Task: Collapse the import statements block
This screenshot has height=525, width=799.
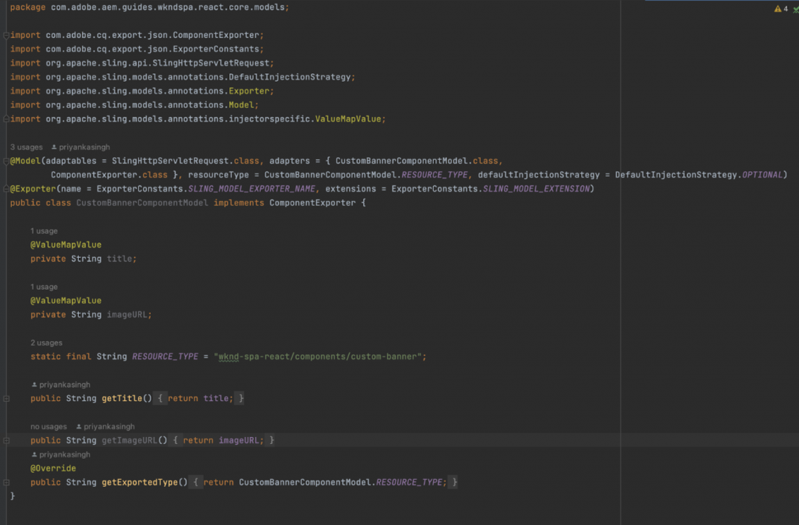Action: [x=6, y=35]
